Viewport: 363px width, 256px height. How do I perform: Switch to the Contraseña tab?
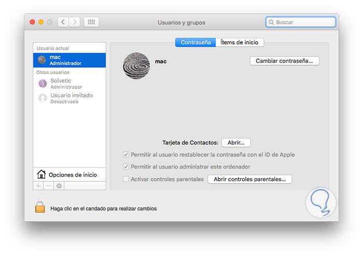tap(196, 42)
